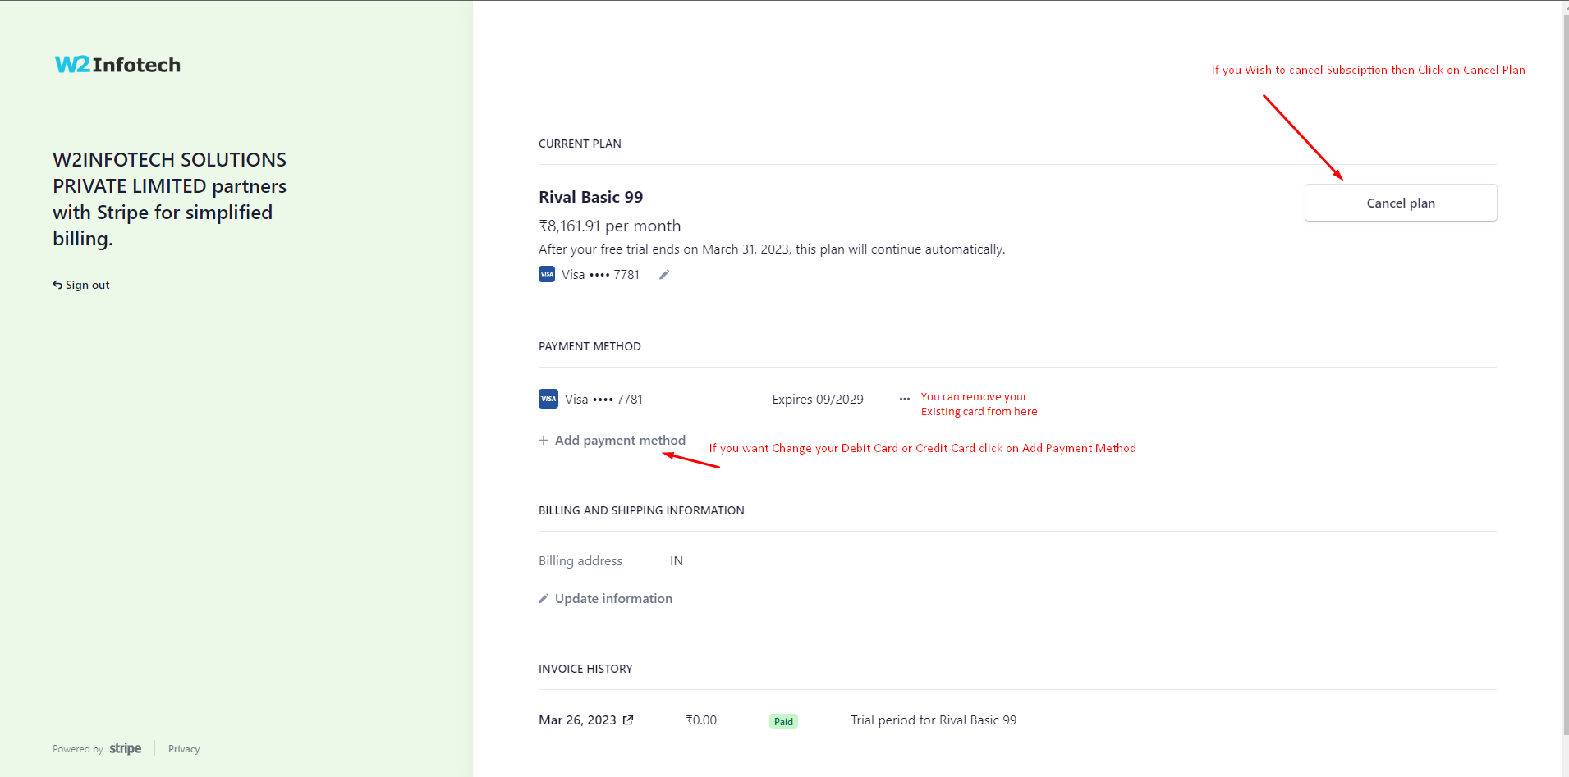The width and height of the screenshot is (1569, 777).
Task: Click the Expires 09/2029 text
Action: pyautogui.click(x=818, y=400)
